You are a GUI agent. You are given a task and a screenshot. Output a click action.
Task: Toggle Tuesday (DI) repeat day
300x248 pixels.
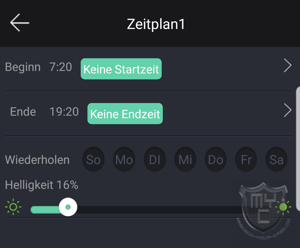pos(155,159)
